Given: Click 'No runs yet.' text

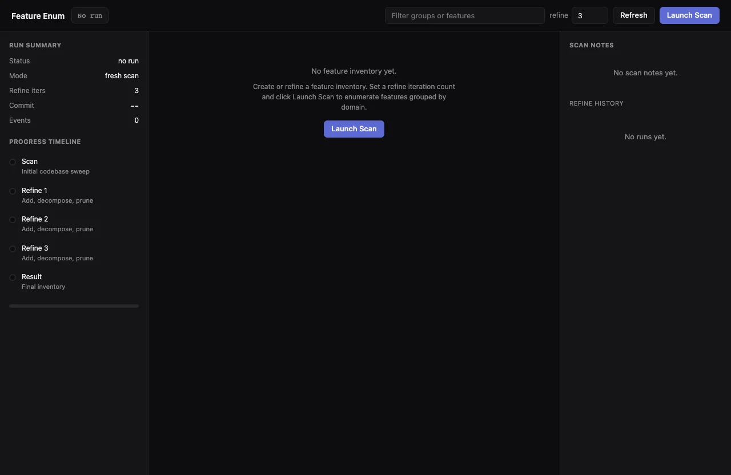Looking at the screenshot, I should tap(645, 137).
